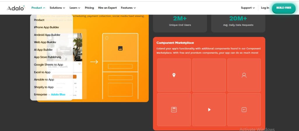Choose iPhone App Builder
This screenshot has width=299, height=131.
pyautogui.click(x=46, y=27)
